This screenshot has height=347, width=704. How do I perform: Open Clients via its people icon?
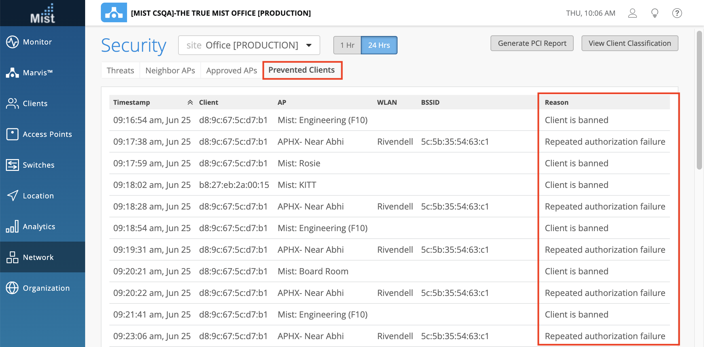12,103
